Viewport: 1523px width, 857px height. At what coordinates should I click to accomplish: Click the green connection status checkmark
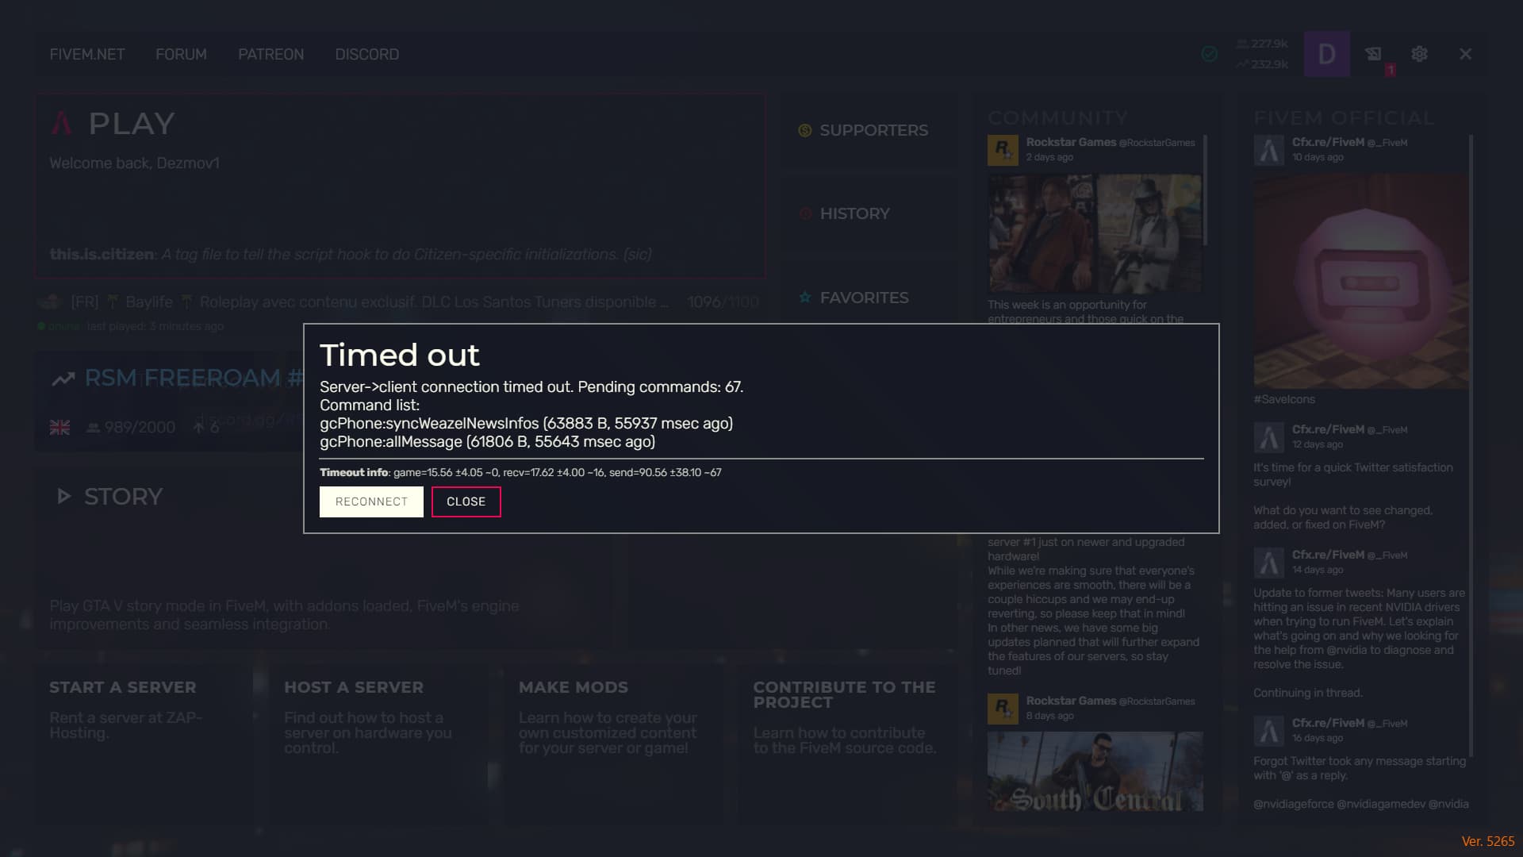(1209, 53)
